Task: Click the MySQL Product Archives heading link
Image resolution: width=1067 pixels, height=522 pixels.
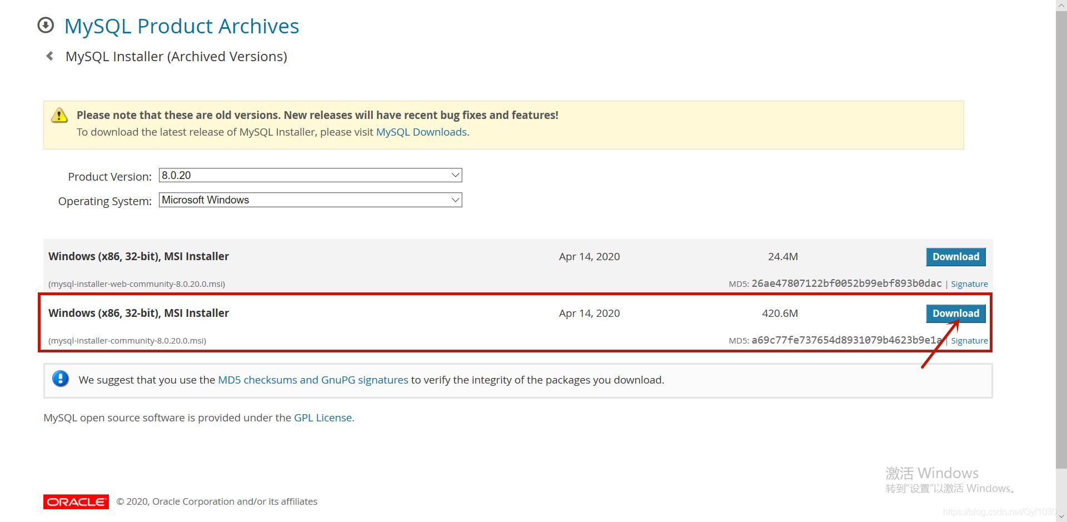Action: click(182, 26)
